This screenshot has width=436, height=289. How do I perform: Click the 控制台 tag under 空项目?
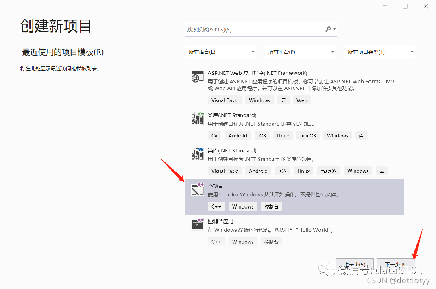pyautogui.click(x=271, y=206)
